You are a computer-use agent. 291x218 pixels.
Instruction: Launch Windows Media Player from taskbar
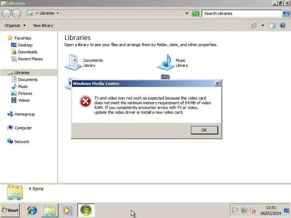pos(68,211)
